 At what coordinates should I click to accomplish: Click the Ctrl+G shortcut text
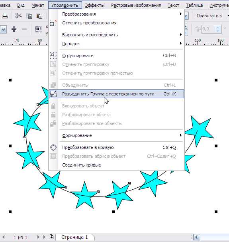click(169, 56)
